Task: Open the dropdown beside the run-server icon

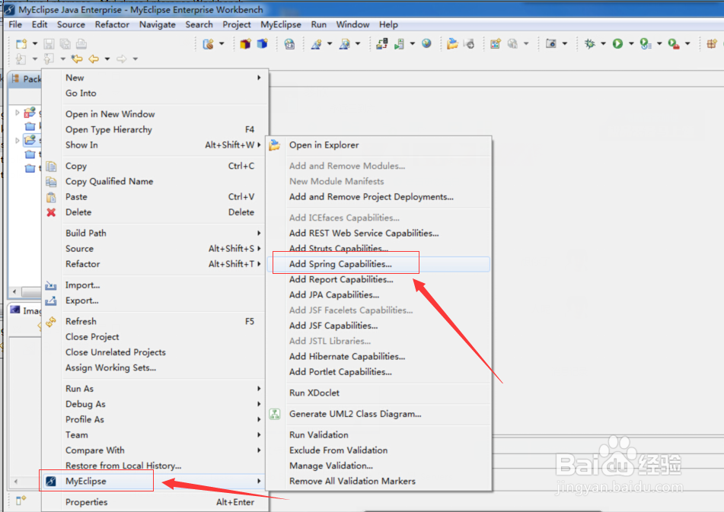Action: click(x=413, y=44)
